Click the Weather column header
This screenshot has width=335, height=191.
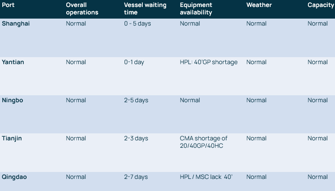259,5
